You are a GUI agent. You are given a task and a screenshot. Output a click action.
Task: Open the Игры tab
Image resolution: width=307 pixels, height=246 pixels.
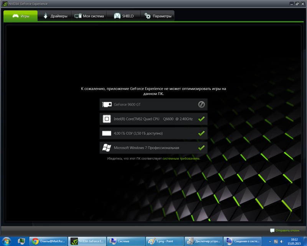click(21, 16)
